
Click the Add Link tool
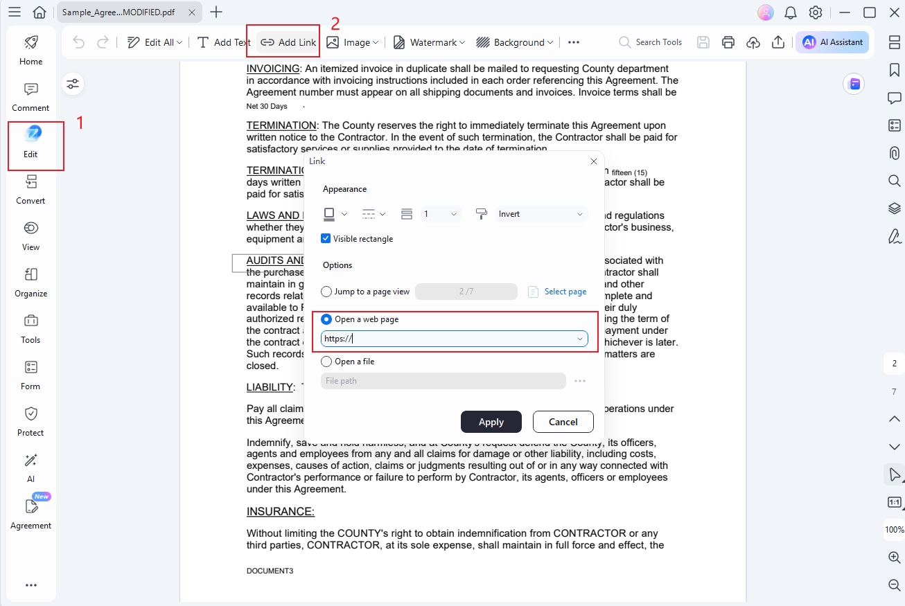coord(288,42)
